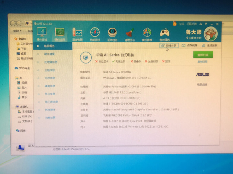The width and height of the screenshot is (233, 174).
Task: Open the 组织 dropdown in Explorer window
Action: pyautogui.click(x=17, y=31)
